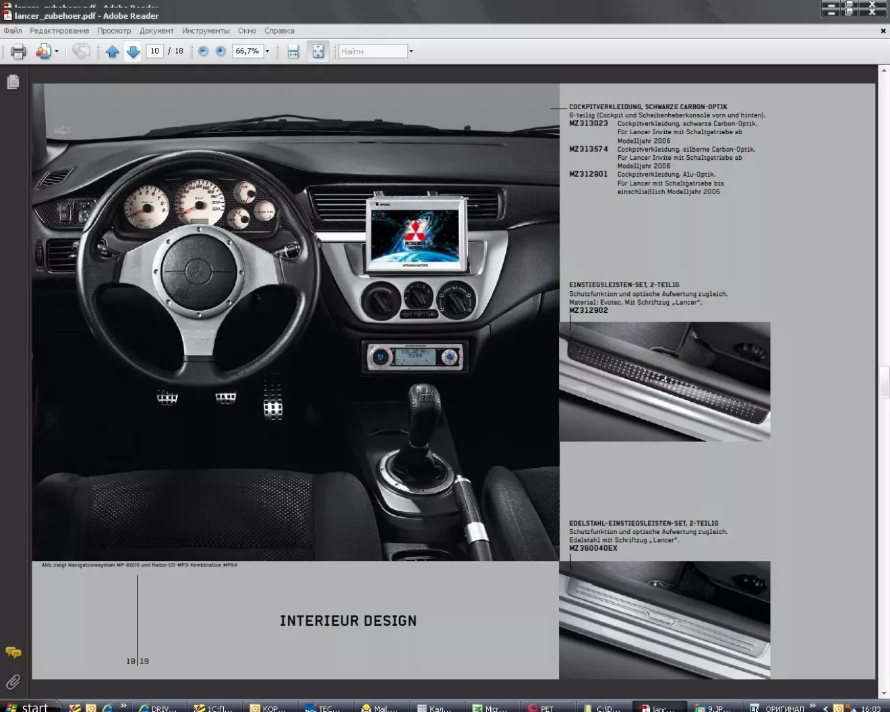Viewport: 890px width, 712px height.
Task: Click the collaborate/share people icon
Action: coord(42,51)
